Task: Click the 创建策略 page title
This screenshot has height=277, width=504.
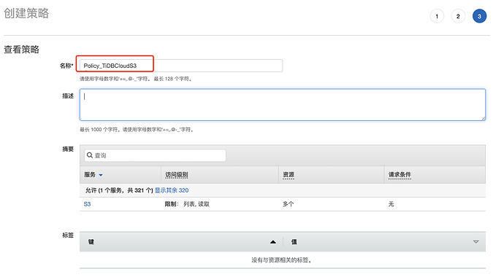Action: (x=26, y=13)
